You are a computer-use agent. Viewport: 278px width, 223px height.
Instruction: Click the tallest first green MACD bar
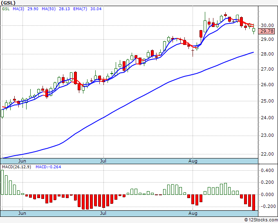point(2,182)
